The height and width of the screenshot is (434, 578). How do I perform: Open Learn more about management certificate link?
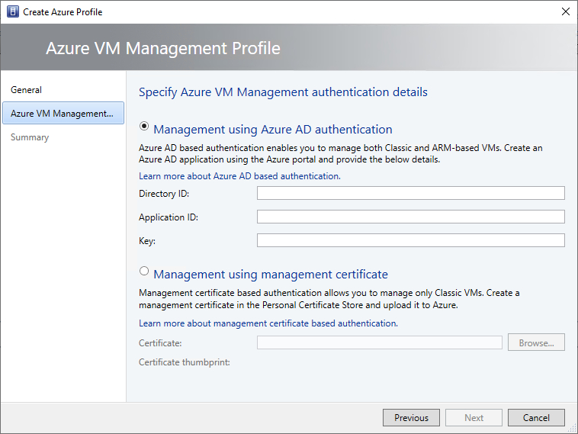268,323
